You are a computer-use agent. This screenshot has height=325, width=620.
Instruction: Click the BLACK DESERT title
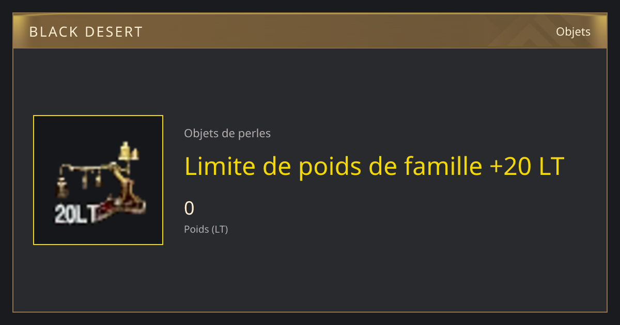point(86,32)
